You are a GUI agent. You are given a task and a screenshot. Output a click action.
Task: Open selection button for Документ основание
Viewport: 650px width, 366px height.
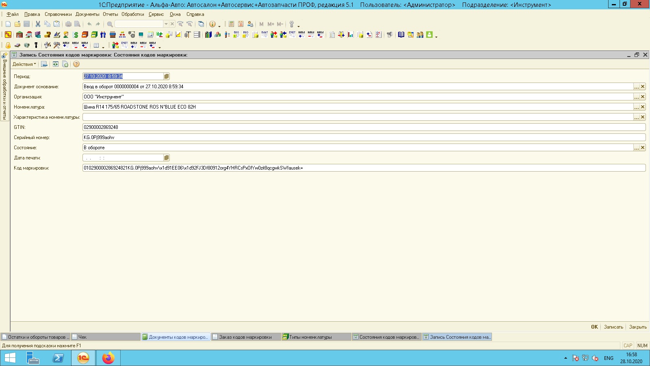[637, 87]
